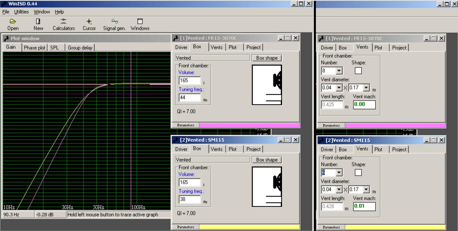Click wrench icon of FR15-3070C Box-tab window

pos(175,38)
